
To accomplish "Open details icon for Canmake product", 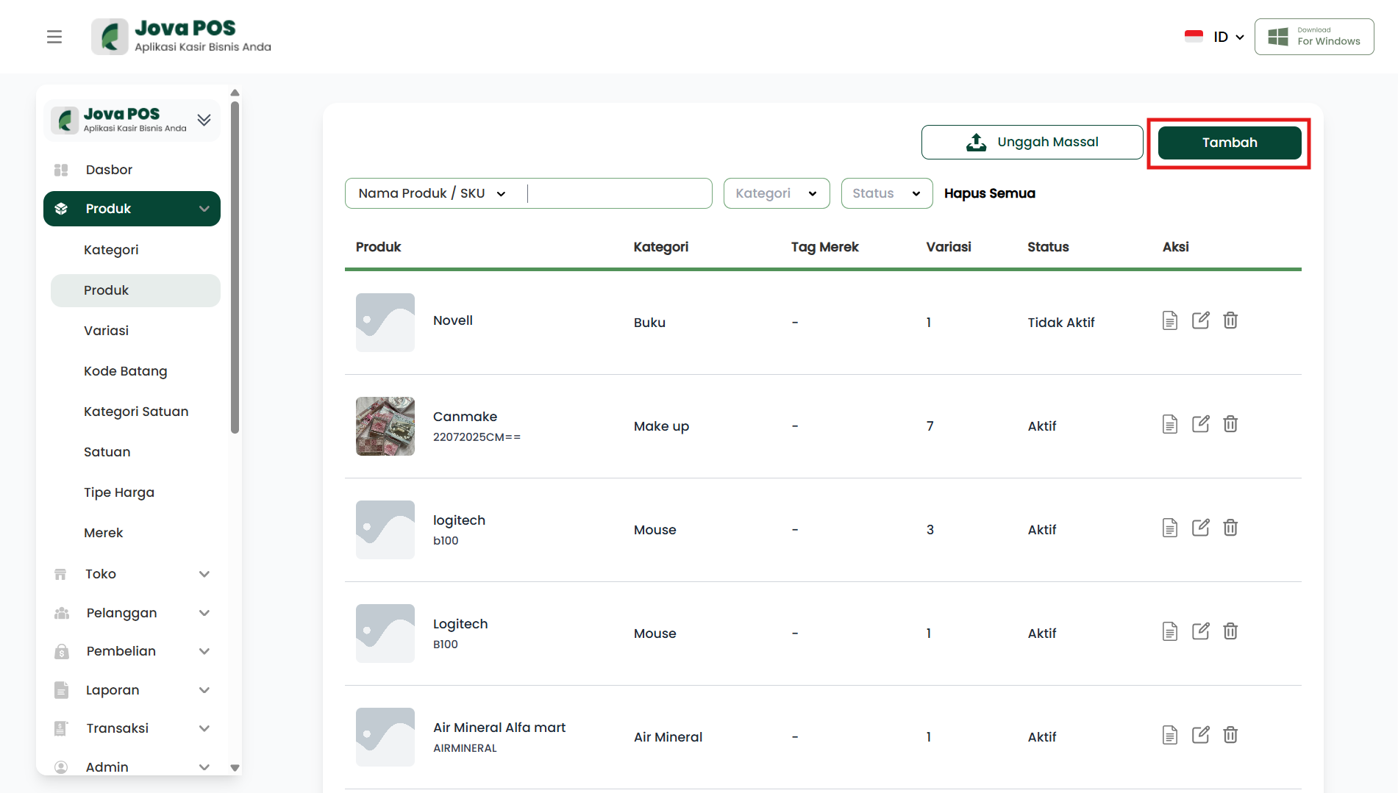I will [1169, 424].
